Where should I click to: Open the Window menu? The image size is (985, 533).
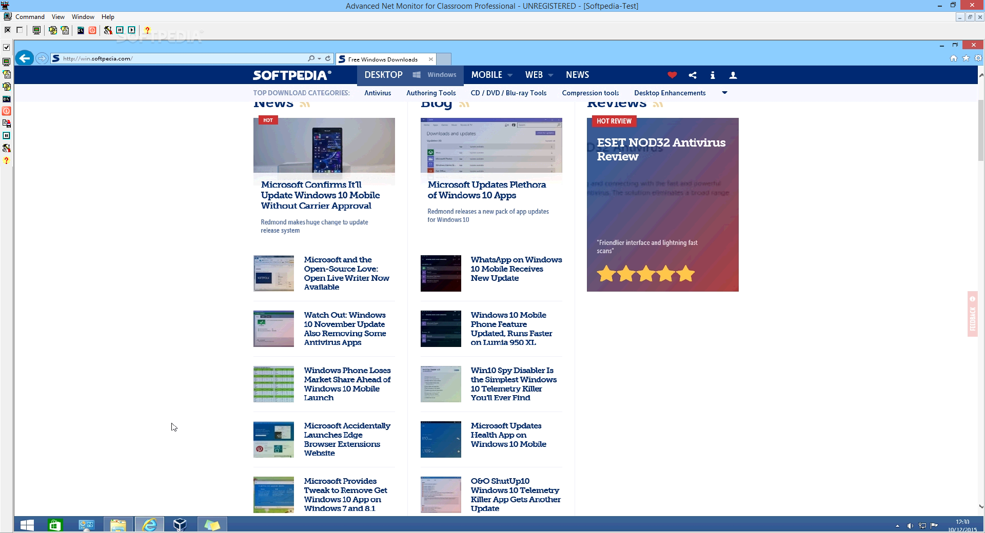(83, 17)
